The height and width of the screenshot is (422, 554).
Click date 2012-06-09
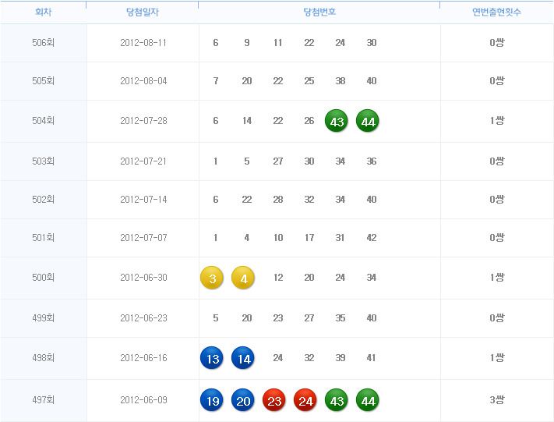(143, 400)
